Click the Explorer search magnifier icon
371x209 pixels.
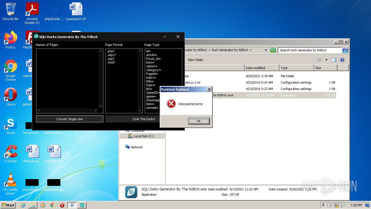click(345, 50)
